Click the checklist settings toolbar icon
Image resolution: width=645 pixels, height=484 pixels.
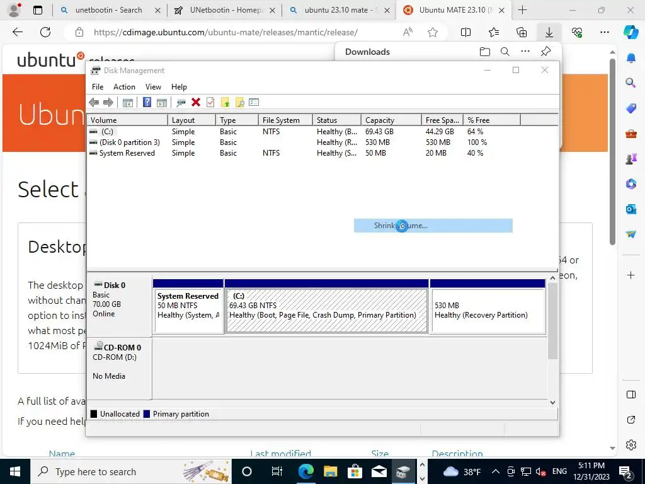(254, 103)
